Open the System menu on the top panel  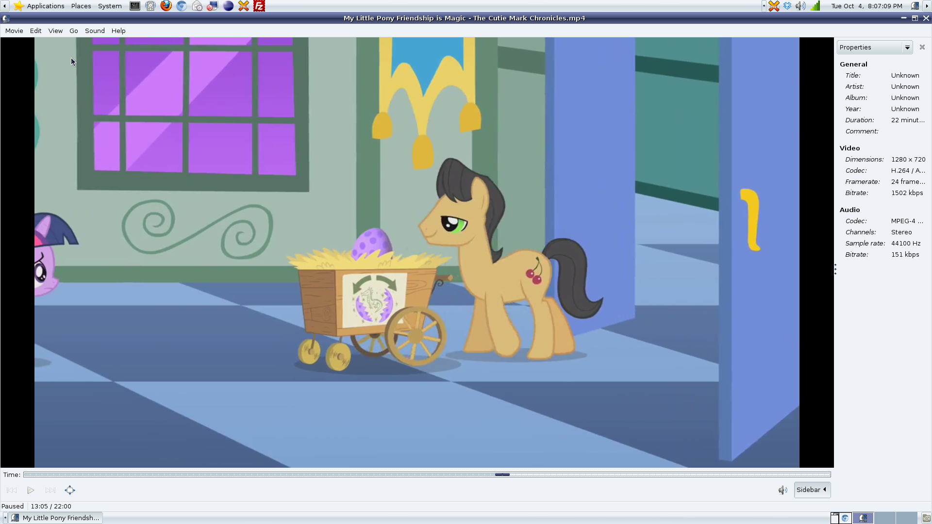pyautogui.click(x=110, y=6)
